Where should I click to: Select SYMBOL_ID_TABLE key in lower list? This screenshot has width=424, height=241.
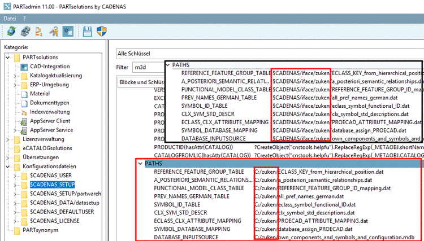[x=177, y=204]
